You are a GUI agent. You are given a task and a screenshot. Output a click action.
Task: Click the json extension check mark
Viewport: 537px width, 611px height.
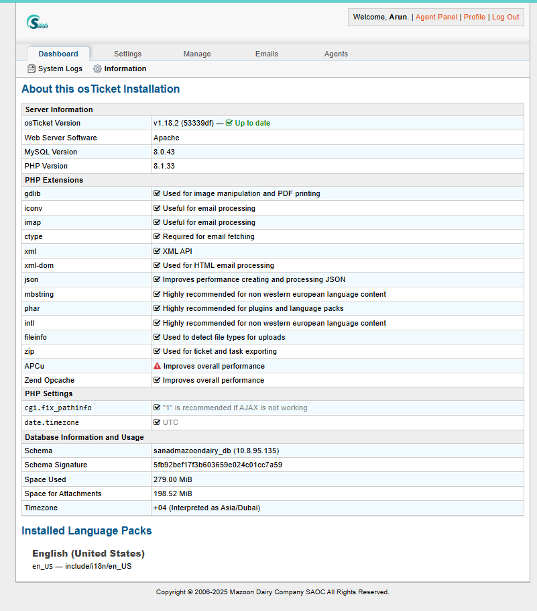coord(157,280)
